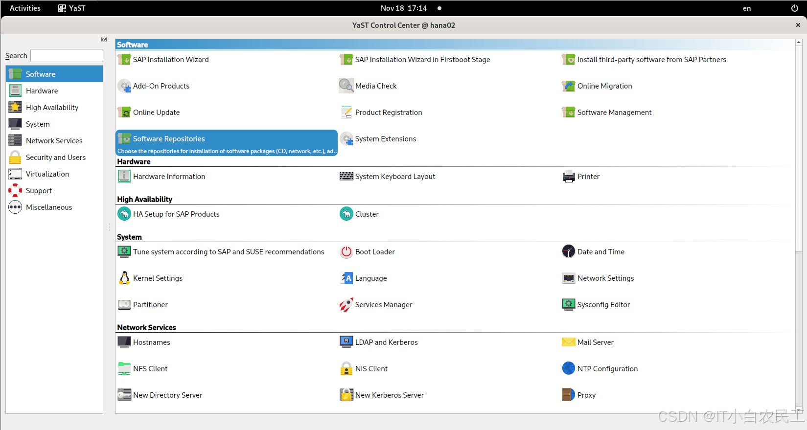Click the sidebar detach icon above Search
The height and width of the screenshot is (430, 807).
click(x=104, y=40)
